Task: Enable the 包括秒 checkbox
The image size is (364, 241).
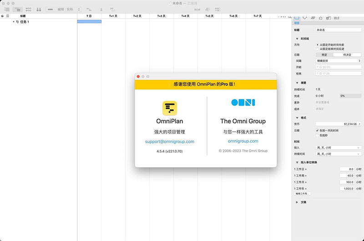Action: [x=317, y=135]
